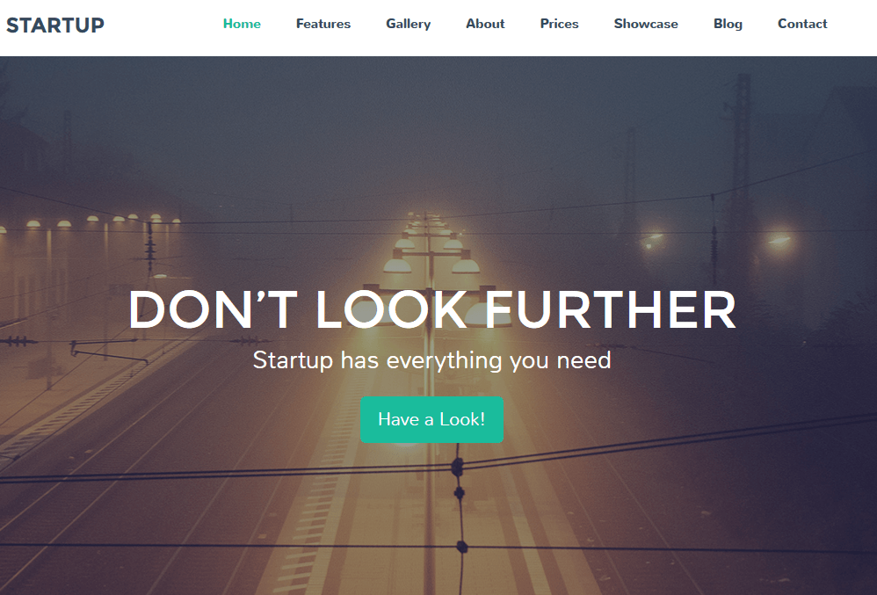Go to the Home nav link
877x595 pixels.
coord(242,24)
